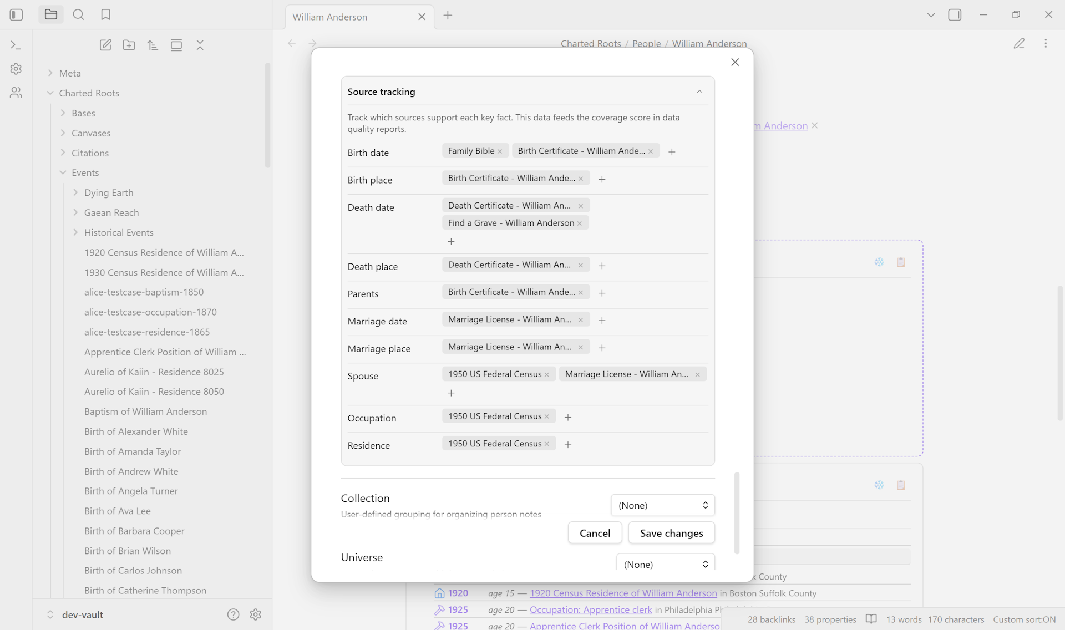Toggle the right sidebar icon
The image size is (1065, 630).
[955, 15]
